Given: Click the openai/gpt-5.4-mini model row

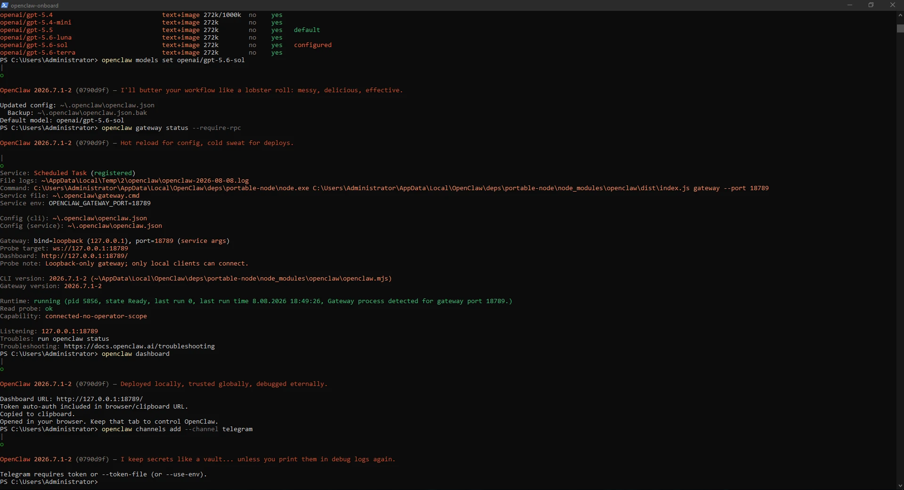Looking at the screenshot, I should [141, 23].
